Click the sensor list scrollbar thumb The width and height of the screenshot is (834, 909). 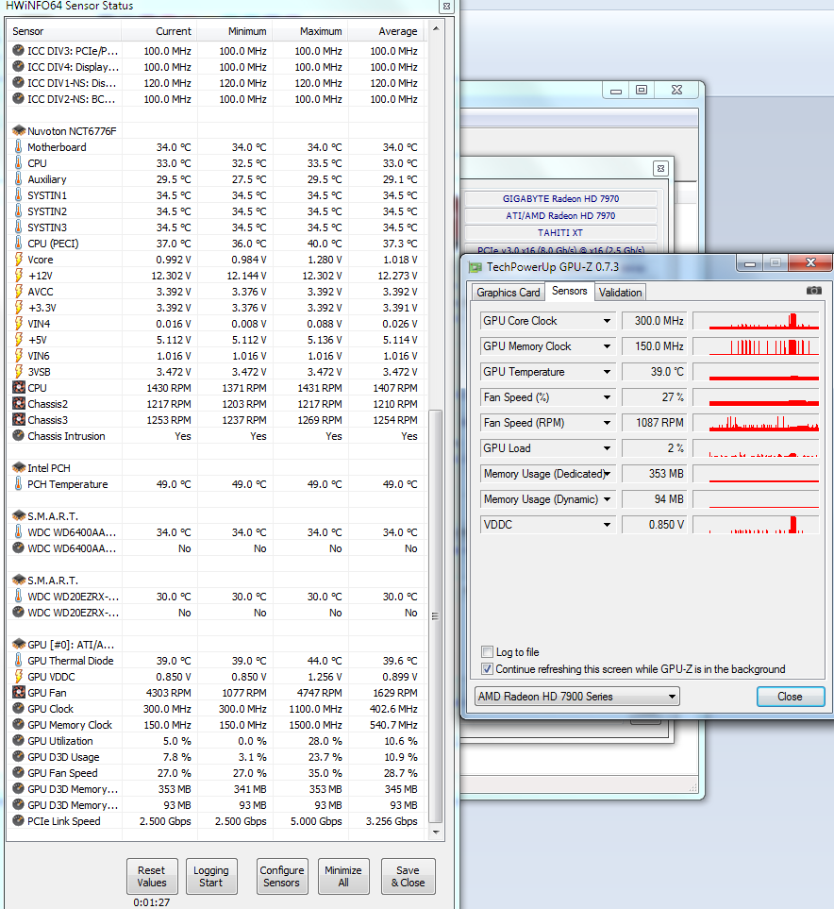click(x=435, y=616)
